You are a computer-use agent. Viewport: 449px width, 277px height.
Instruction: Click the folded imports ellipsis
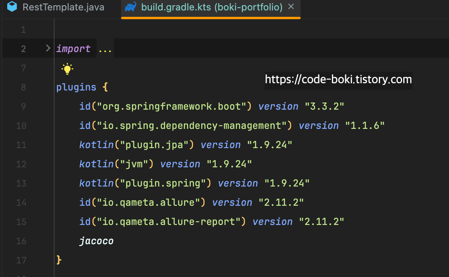[x=105, y=49]
